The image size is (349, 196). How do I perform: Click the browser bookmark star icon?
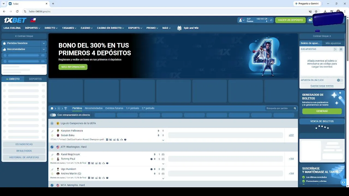pos(316,11)
